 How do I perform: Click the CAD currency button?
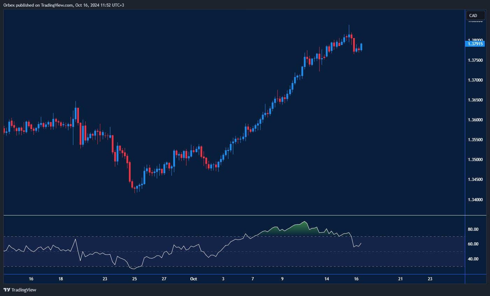tap(475, 15)
